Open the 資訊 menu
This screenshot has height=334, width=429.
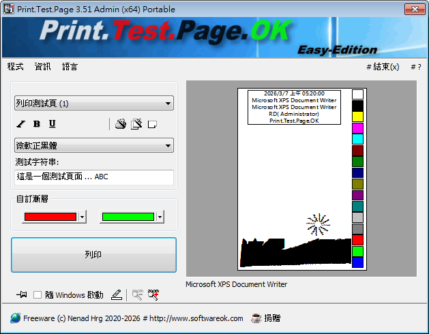[x=43, y=67]
